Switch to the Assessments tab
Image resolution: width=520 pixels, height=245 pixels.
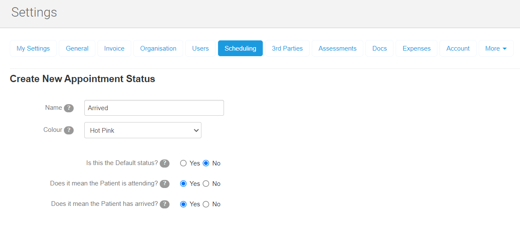337,48
